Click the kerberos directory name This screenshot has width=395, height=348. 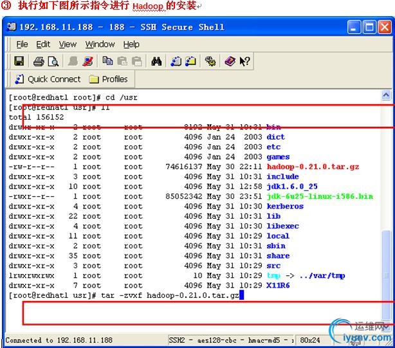click(285, 206)
